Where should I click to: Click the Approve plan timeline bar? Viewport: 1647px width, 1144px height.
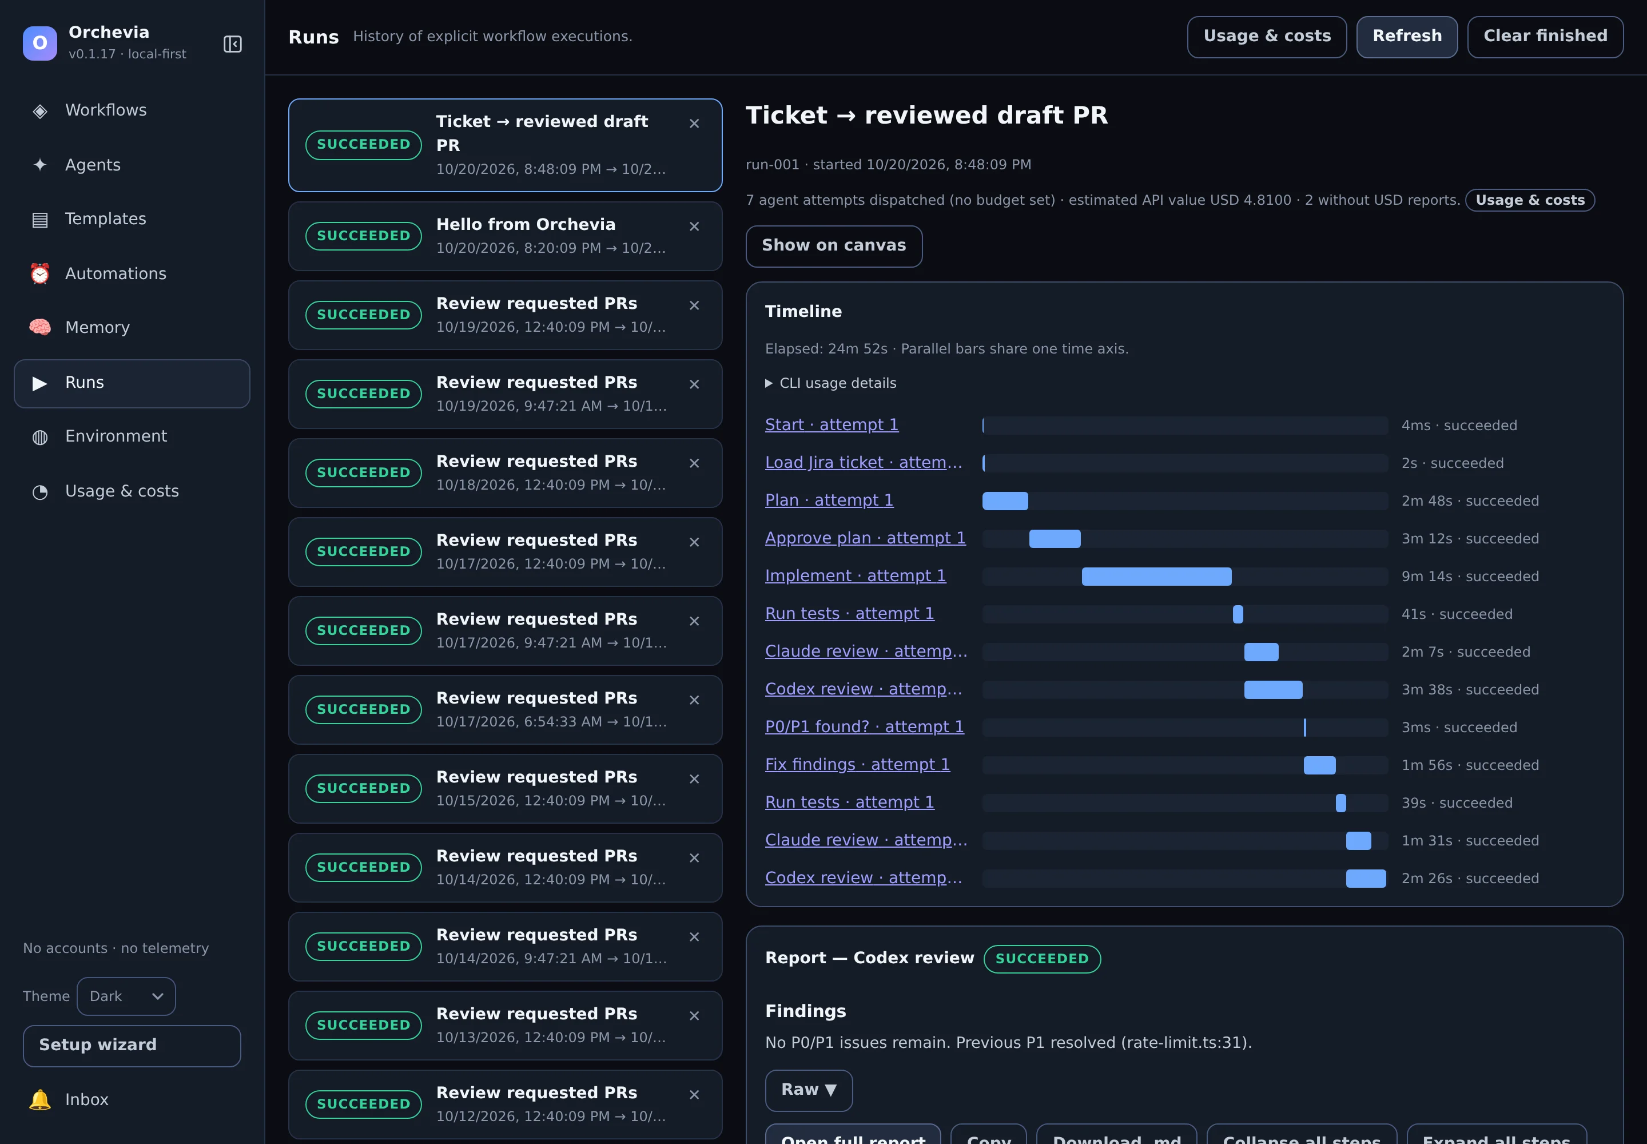coord(1055,538)
